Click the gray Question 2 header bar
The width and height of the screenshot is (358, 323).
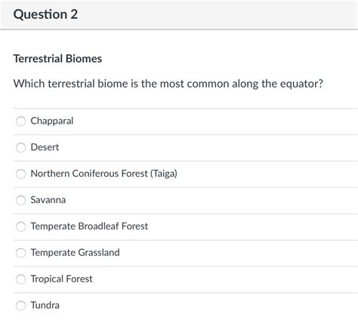[179, 14]
